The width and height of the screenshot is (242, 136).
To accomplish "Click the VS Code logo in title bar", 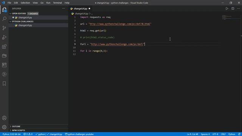I will [3, 3].
